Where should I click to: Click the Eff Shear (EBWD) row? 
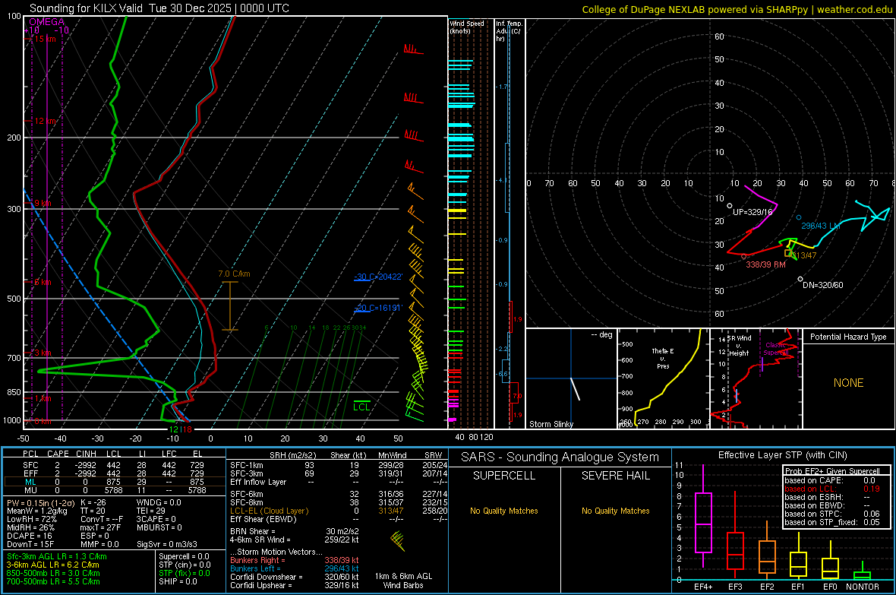tap(339, 519)
